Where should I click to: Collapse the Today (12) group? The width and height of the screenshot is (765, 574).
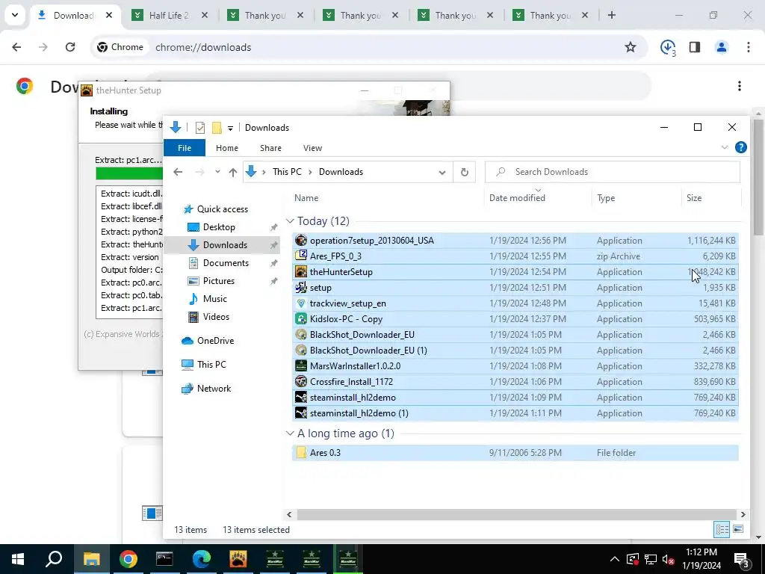290,221
